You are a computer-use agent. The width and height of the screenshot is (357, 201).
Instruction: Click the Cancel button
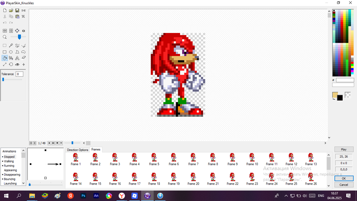pos(344,185)
